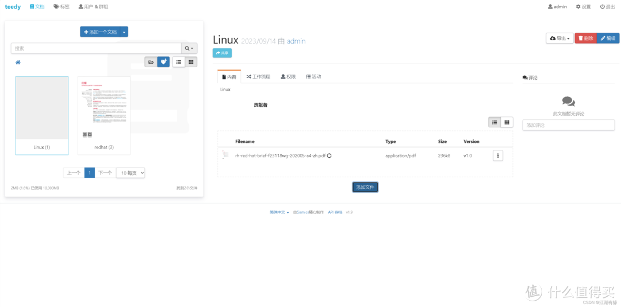Open the 导出 (Export) dropdown

click(559, 38)
